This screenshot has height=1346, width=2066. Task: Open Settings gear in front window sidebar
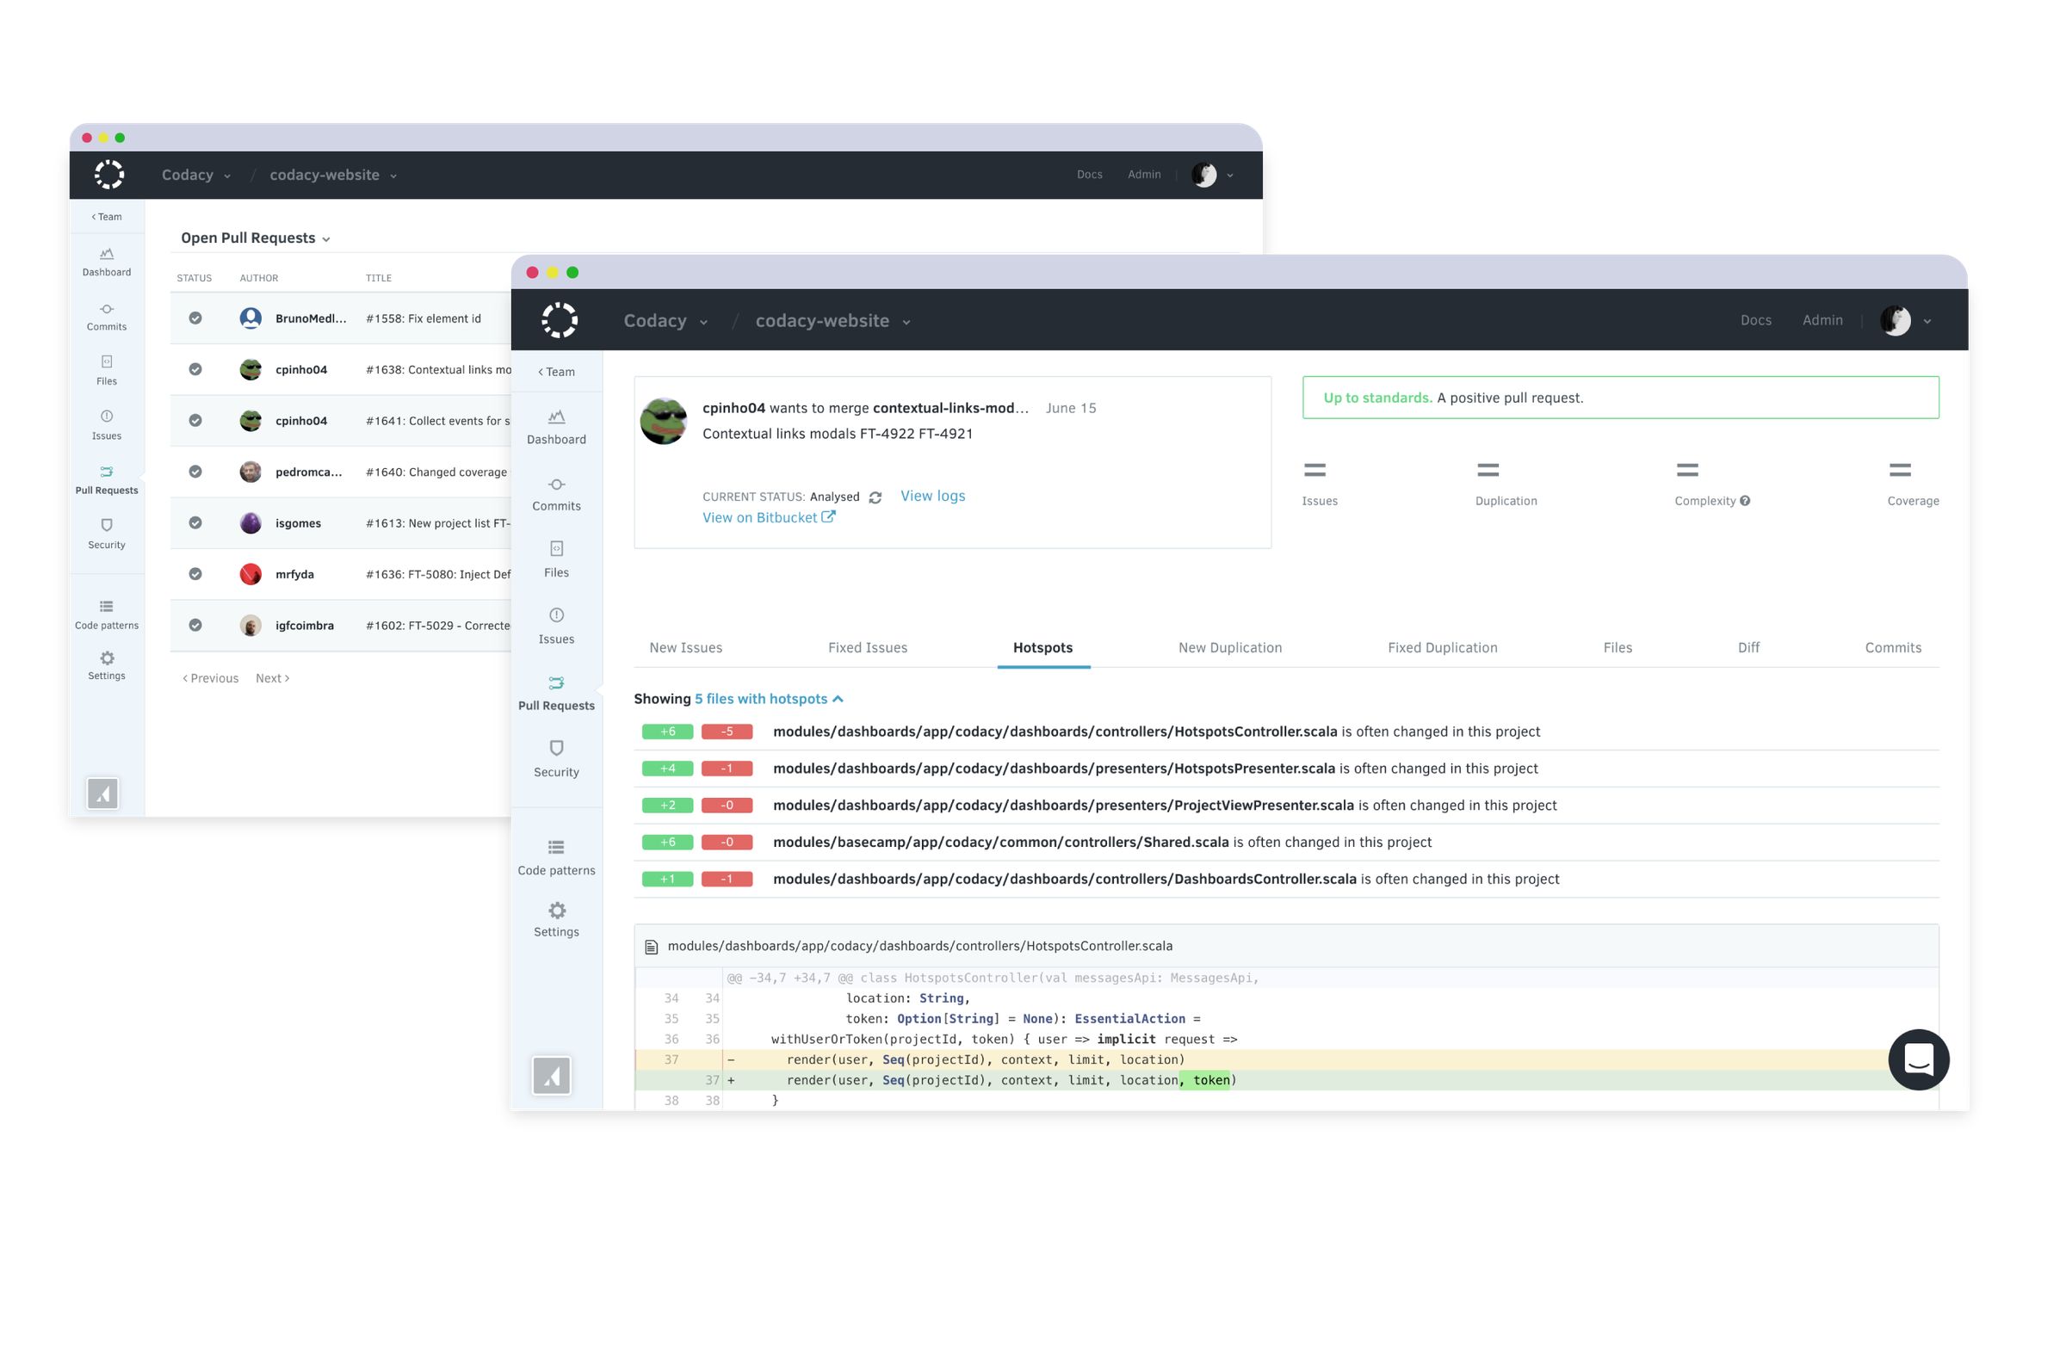click(x=557, y=911)
